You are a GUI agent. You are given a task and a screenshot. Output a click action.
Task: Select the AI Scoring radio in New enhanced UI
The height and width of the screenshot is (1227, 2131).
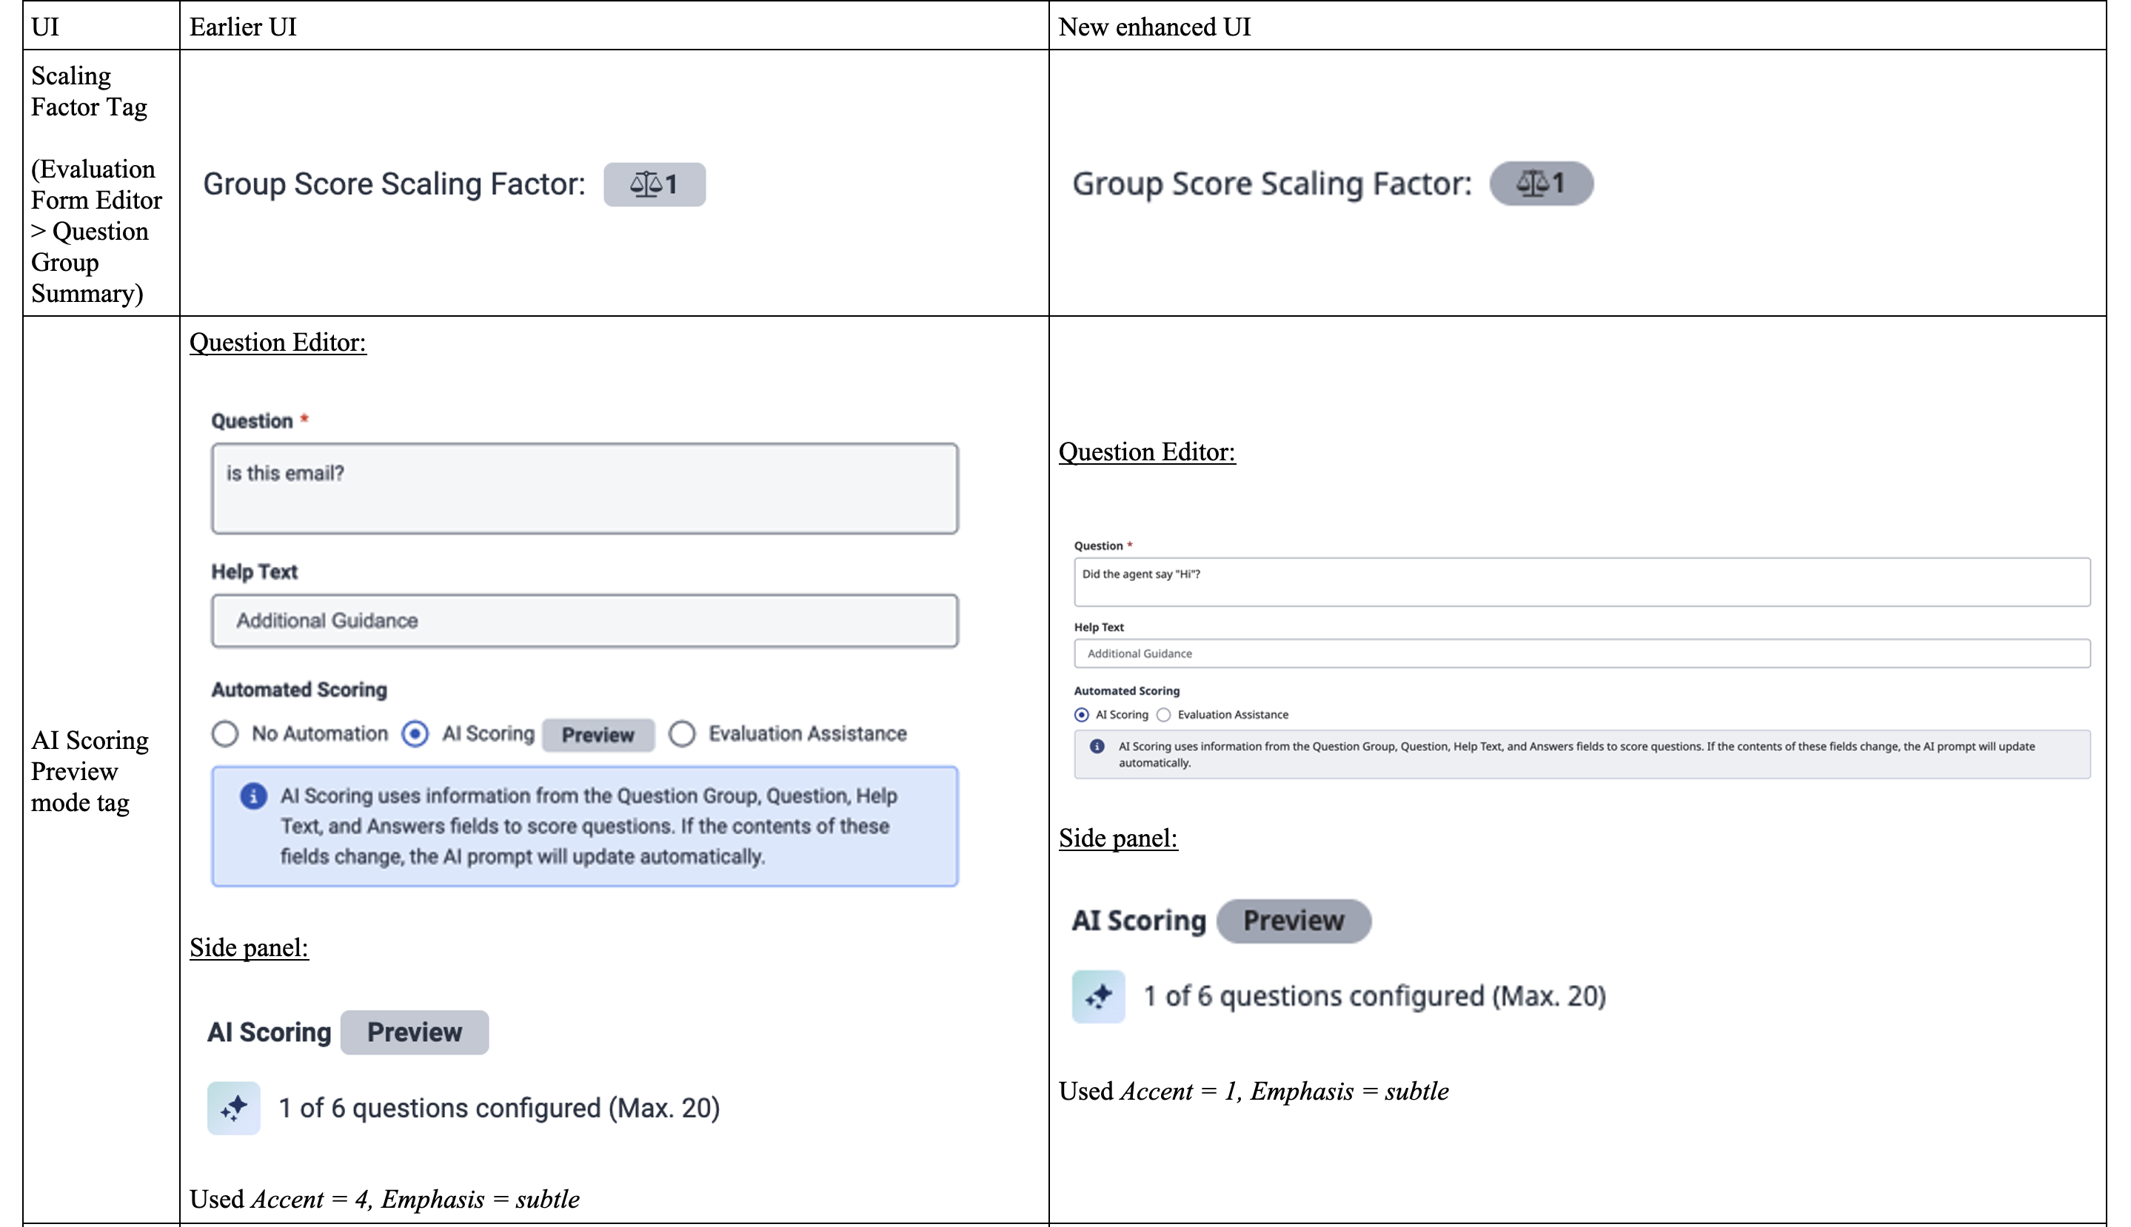pos(1082,715)
